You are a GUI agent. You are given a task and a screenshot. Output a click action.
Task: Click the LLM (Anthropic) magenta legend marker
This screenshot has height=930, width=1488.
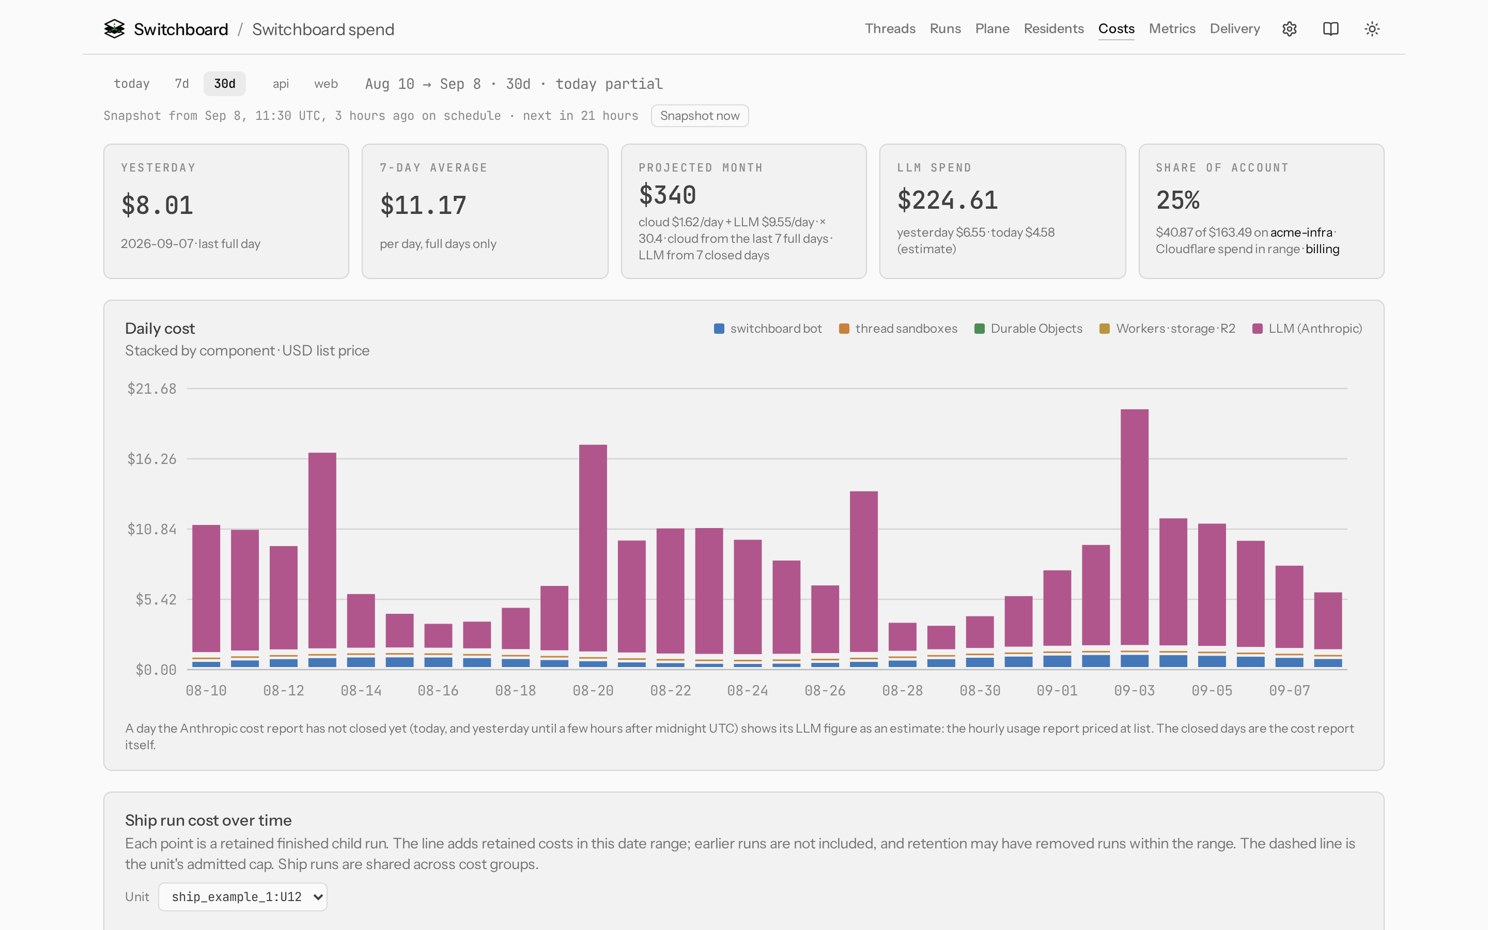(1258, 329)
